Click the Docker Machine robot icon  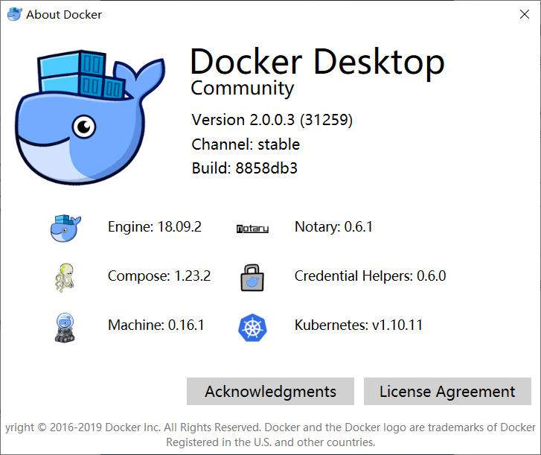point(65,328)
